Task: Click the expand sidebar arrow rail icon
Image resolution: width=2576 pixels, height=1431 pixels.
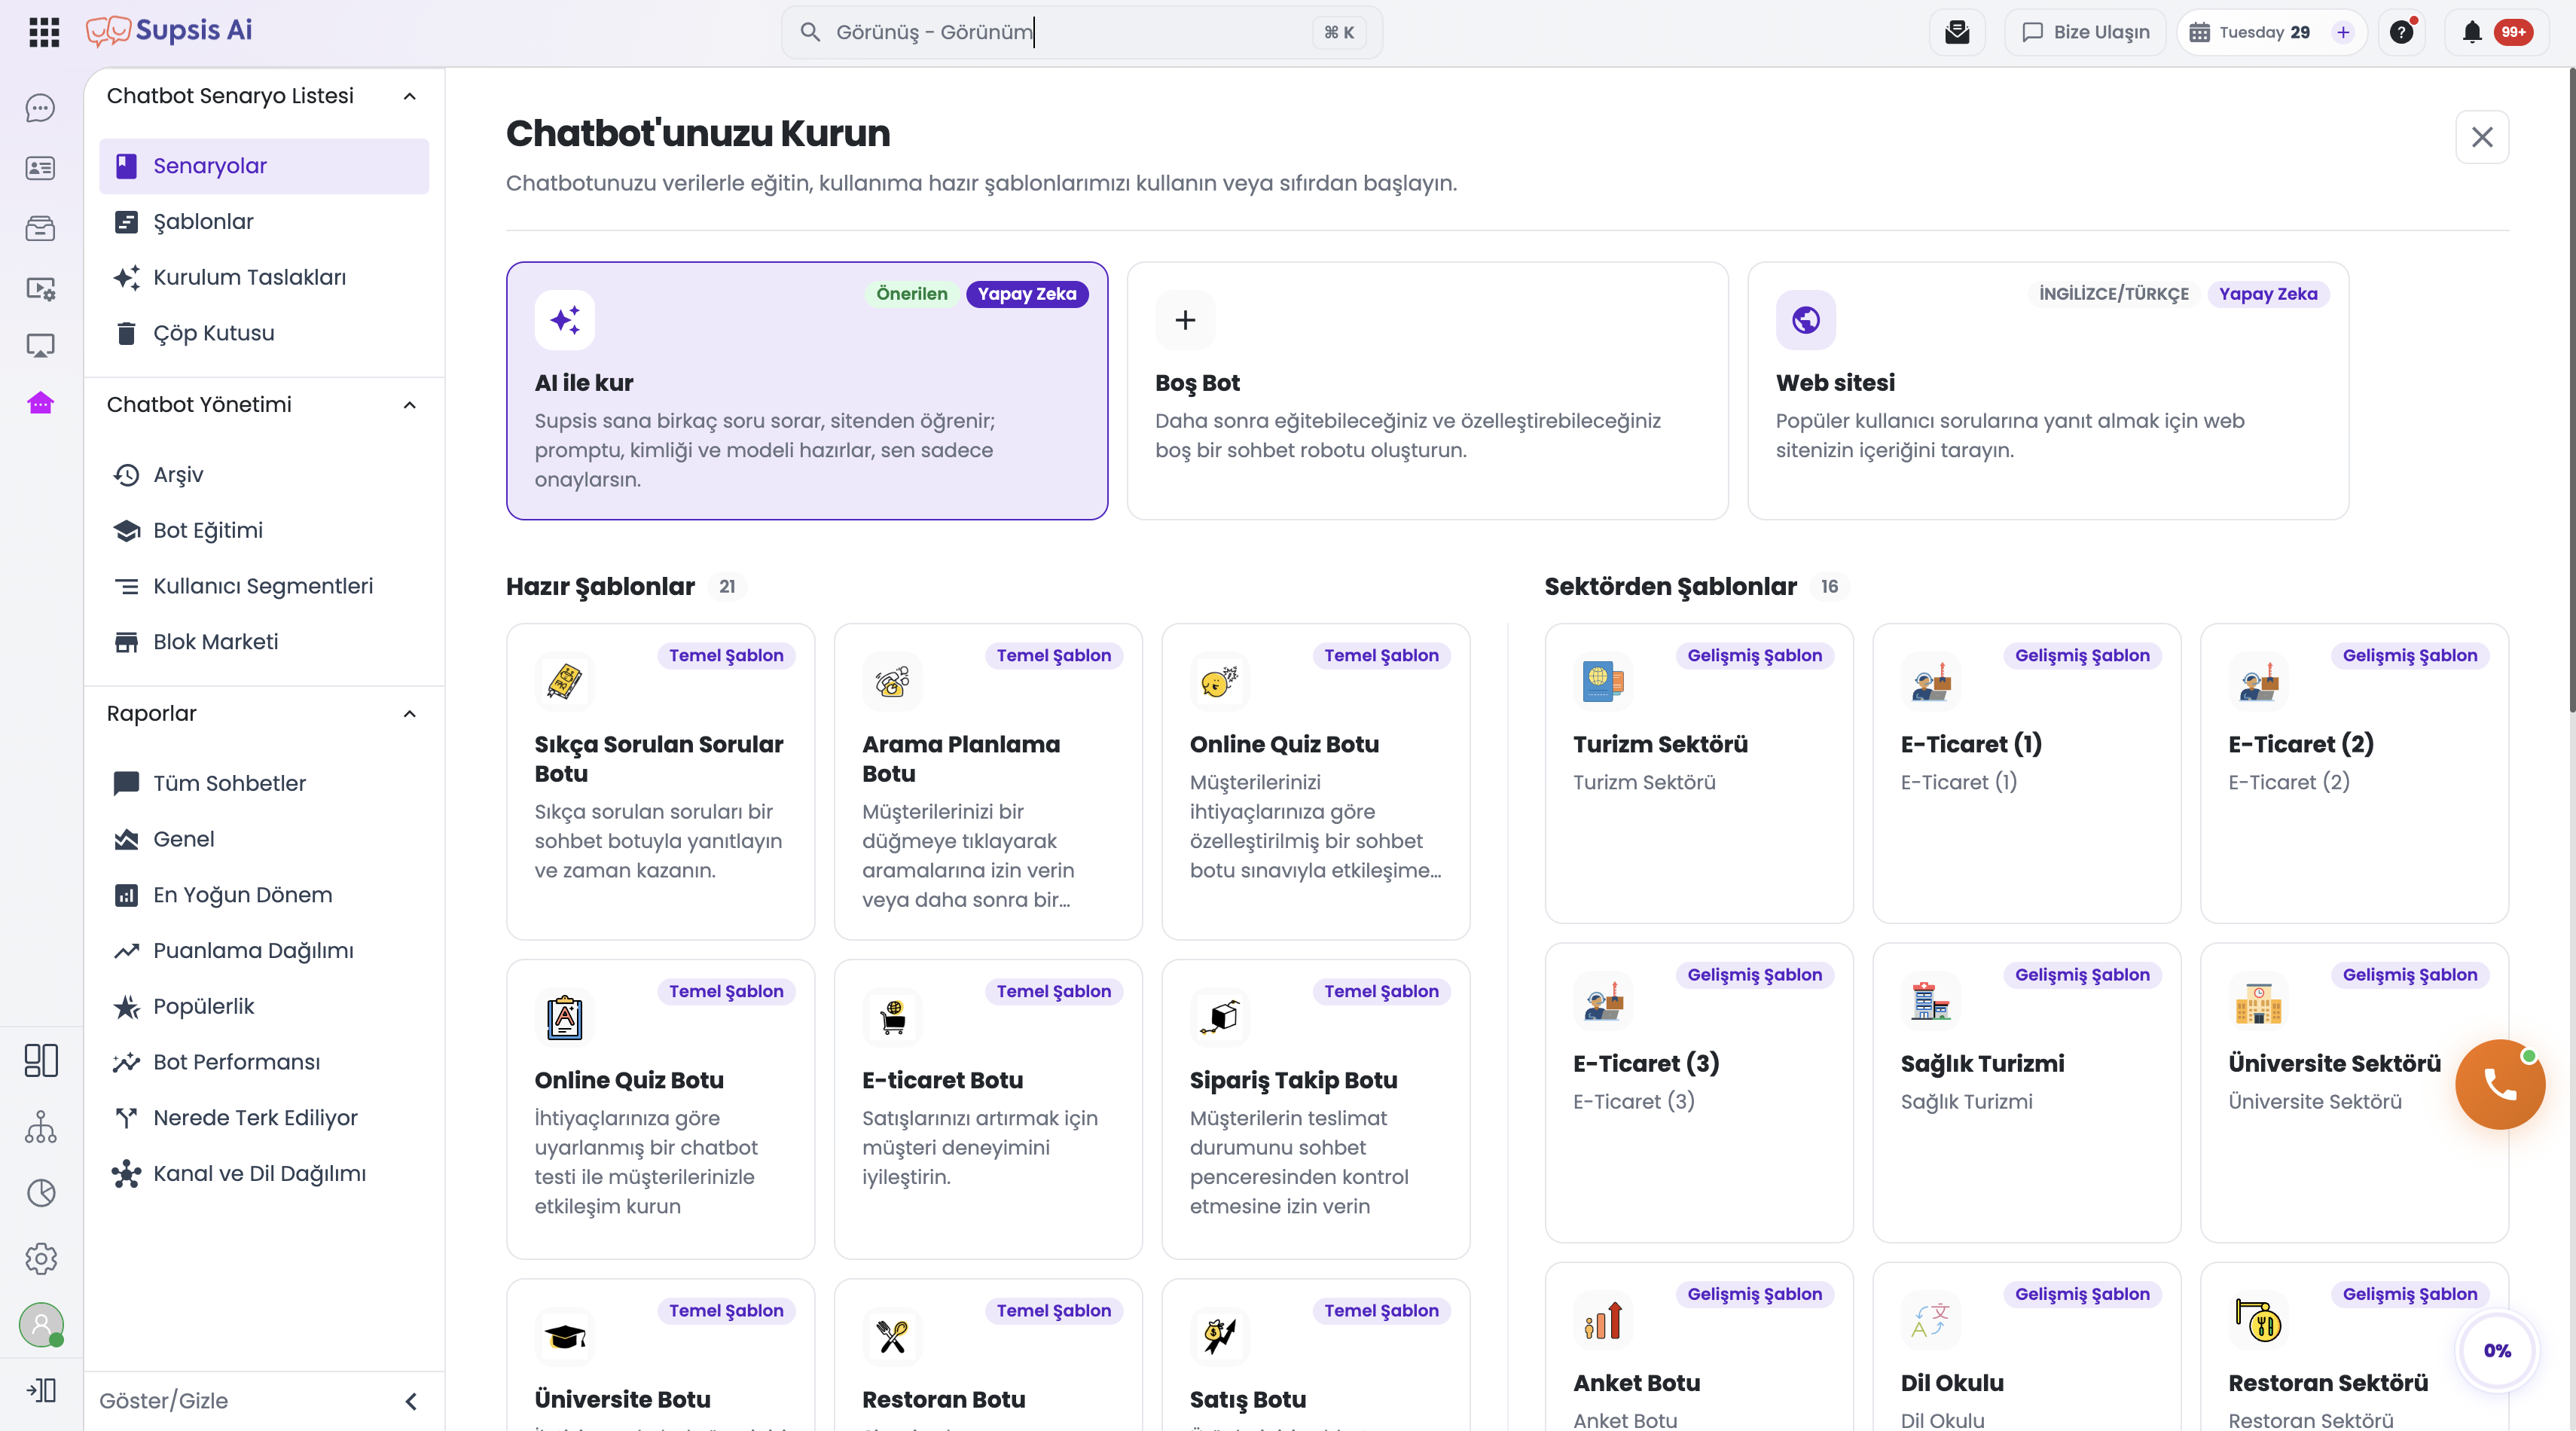Action: click(x=41, y=1390)
